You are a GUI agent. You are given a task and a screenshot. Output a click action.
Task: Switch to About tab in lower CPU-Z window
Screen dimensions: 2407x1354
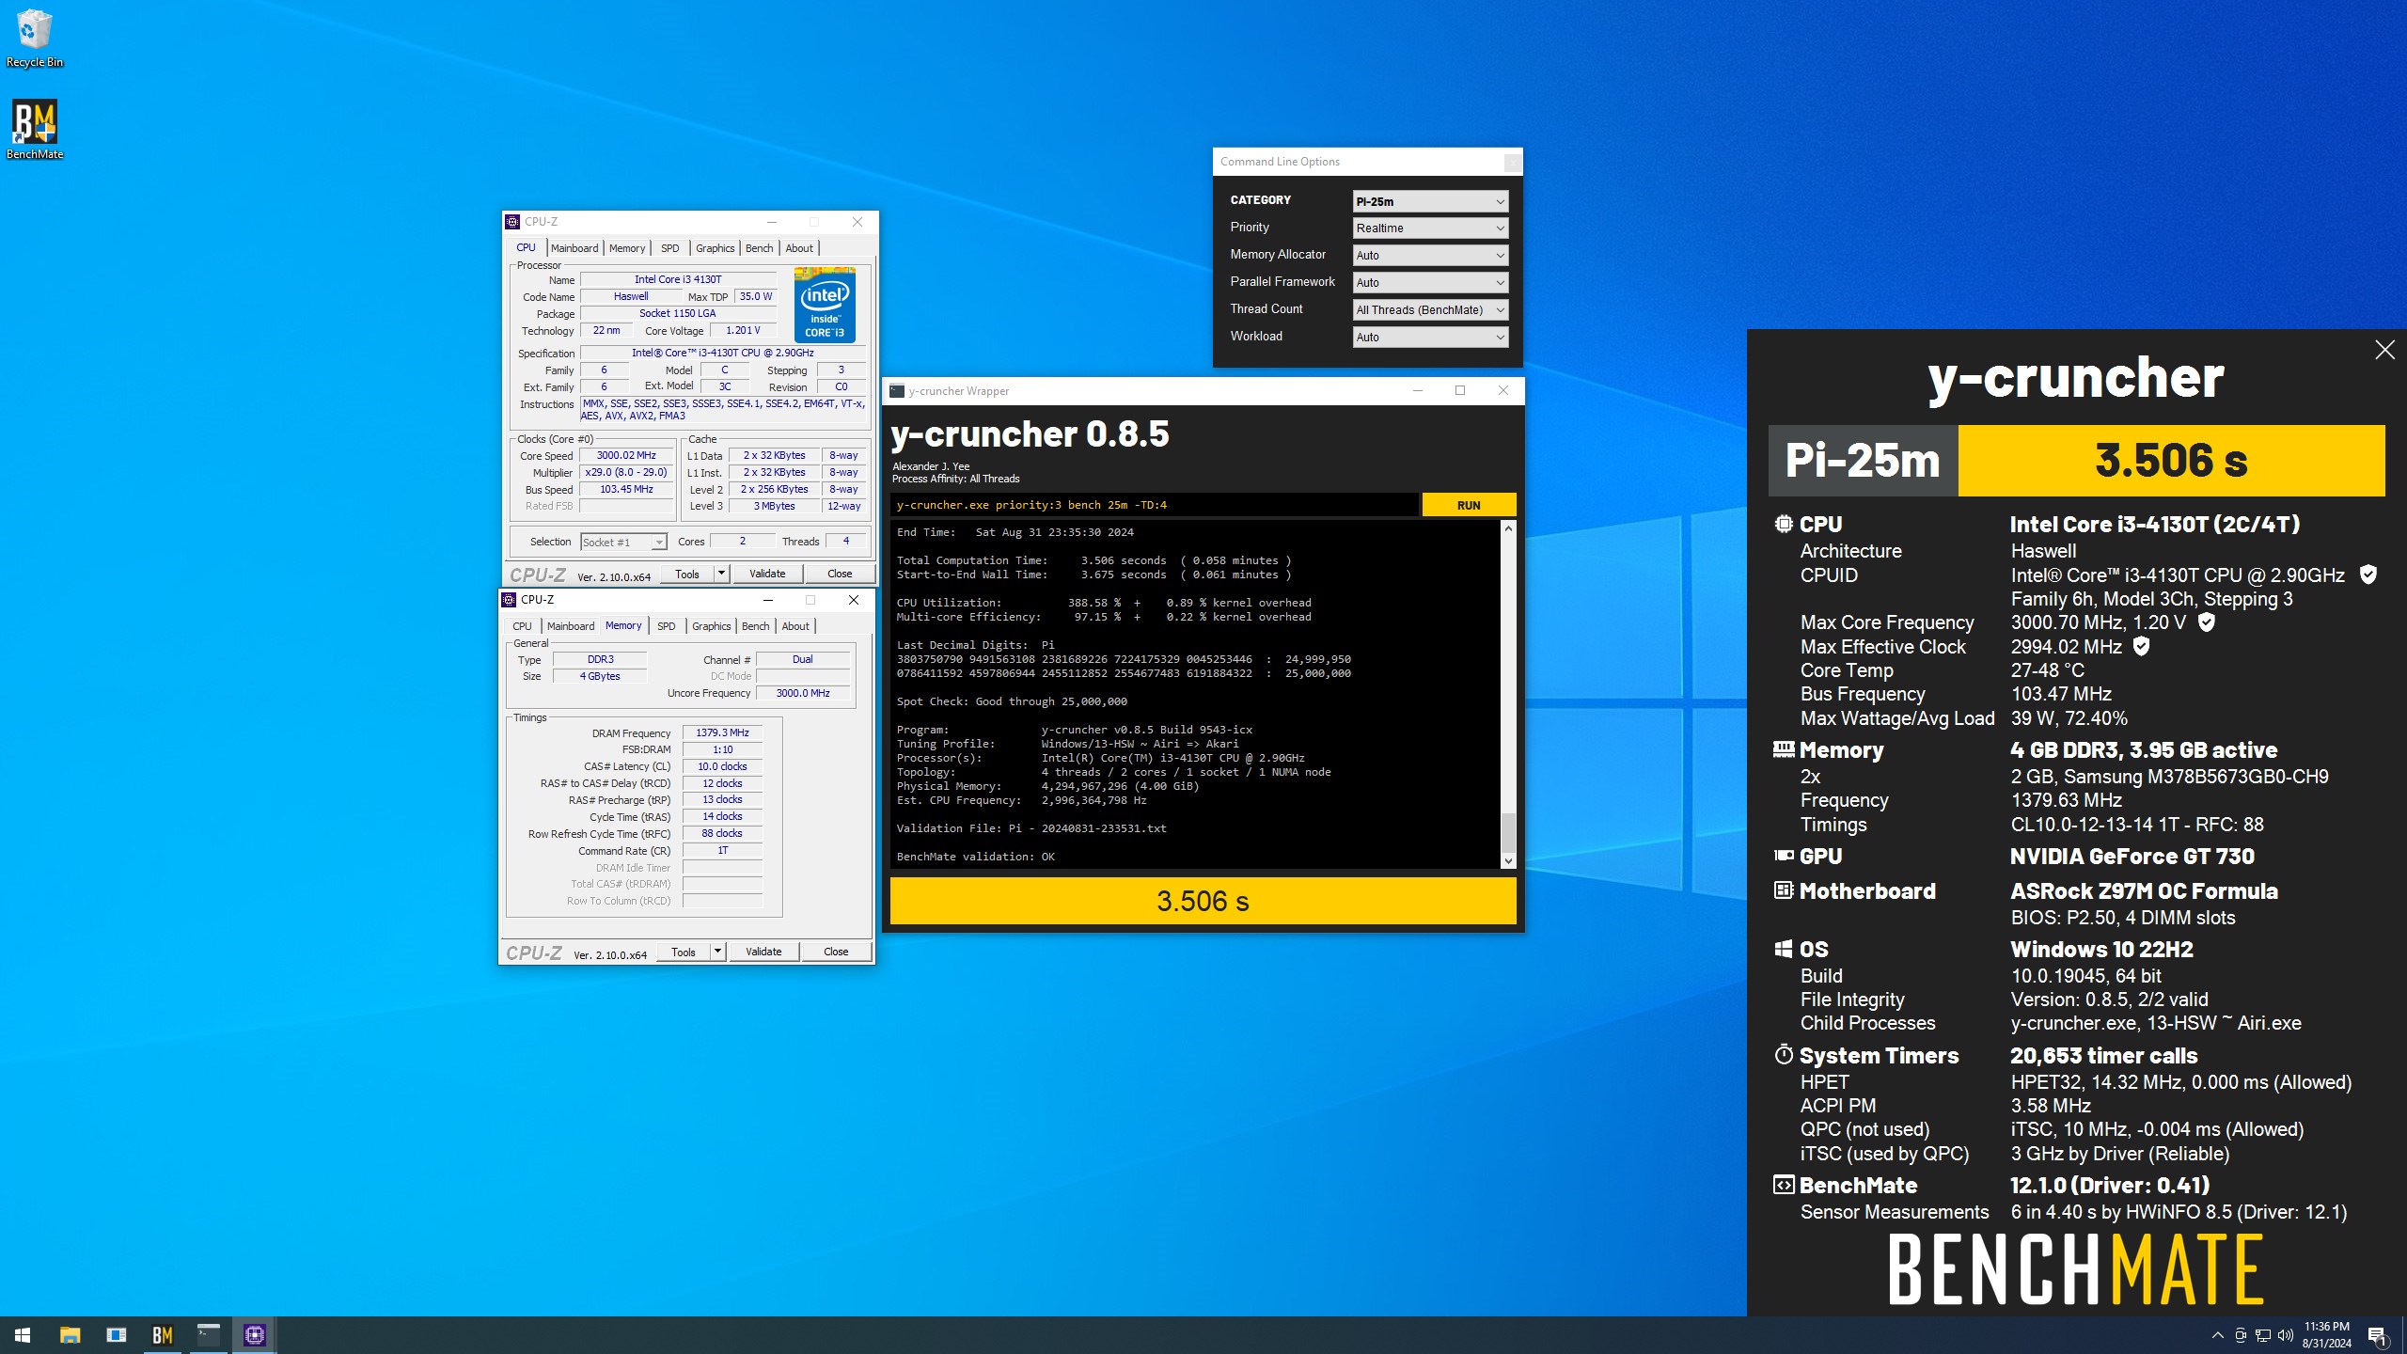click(x=795, y=626)
